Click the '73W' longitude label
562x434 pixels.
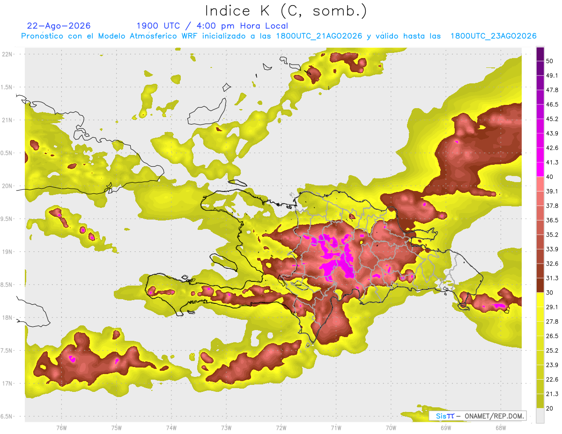tap(226, 428)
